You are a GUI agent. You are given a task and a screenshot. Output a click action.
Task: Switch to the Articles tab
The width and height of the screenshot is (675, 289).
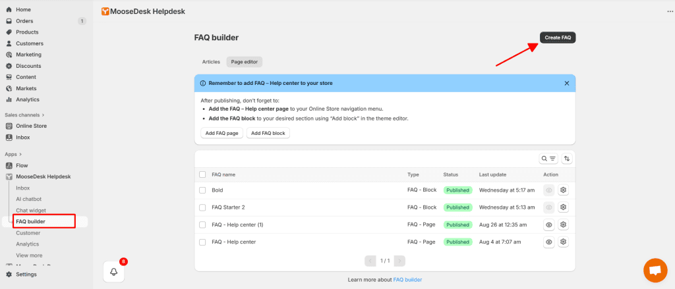(x=211, y=62)
